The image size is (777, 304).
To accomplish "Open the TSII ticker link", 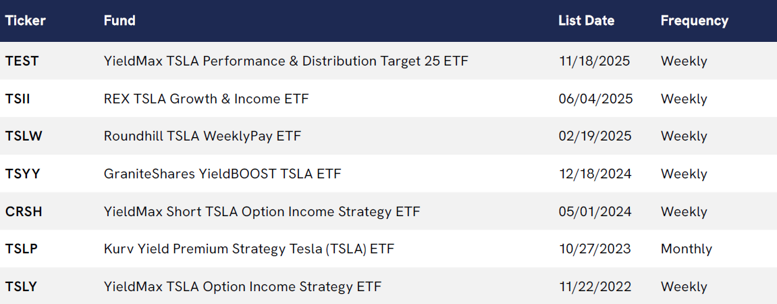I will [x=18, y=99].
